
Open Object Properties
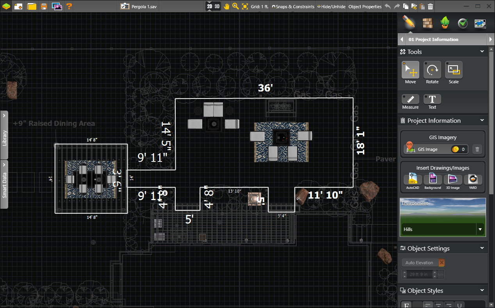click(x=365, y=6)
